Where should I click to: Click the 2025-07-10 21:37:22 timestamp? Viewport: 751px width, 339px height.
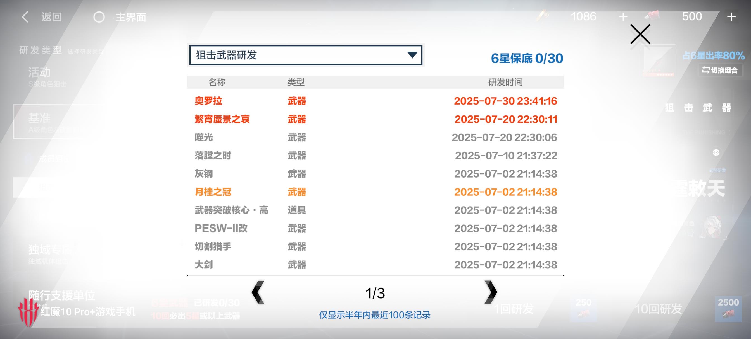coord(506,155)
